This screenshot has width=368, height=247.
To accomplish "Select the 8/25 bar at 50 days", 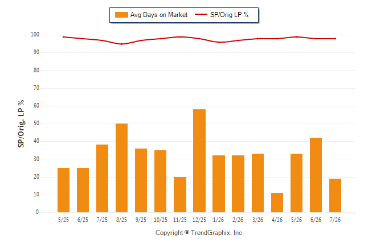I will point(121,168).
